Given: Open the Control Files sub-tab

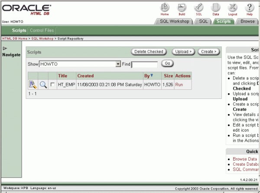Looking at the screenshot, I should [42, 30].
